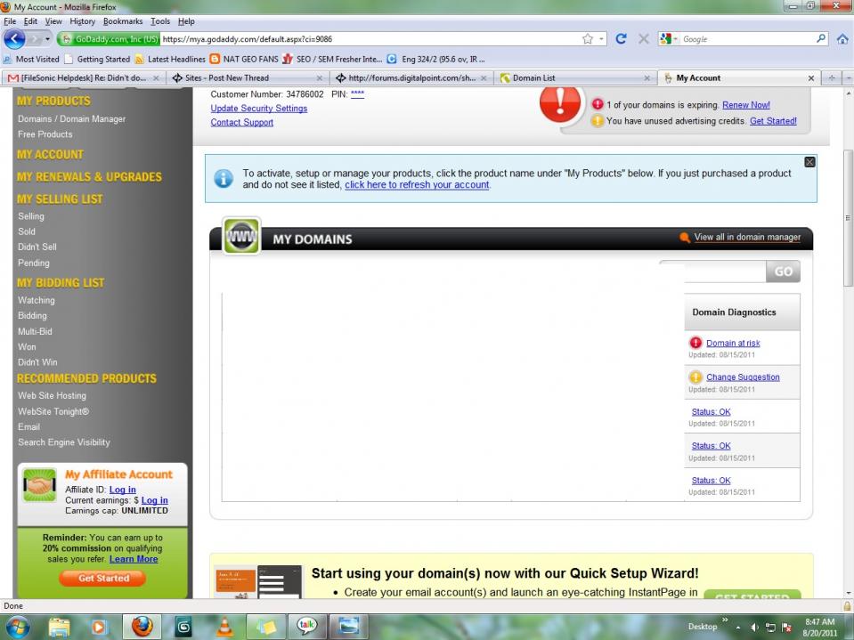
Task: Click the Domain at risk link
Action: pos(733,343)
